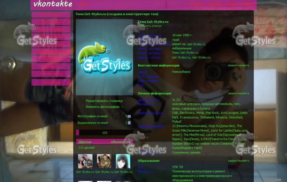Open friend thumbnail of dark-haired girl

tap(123, 161)
